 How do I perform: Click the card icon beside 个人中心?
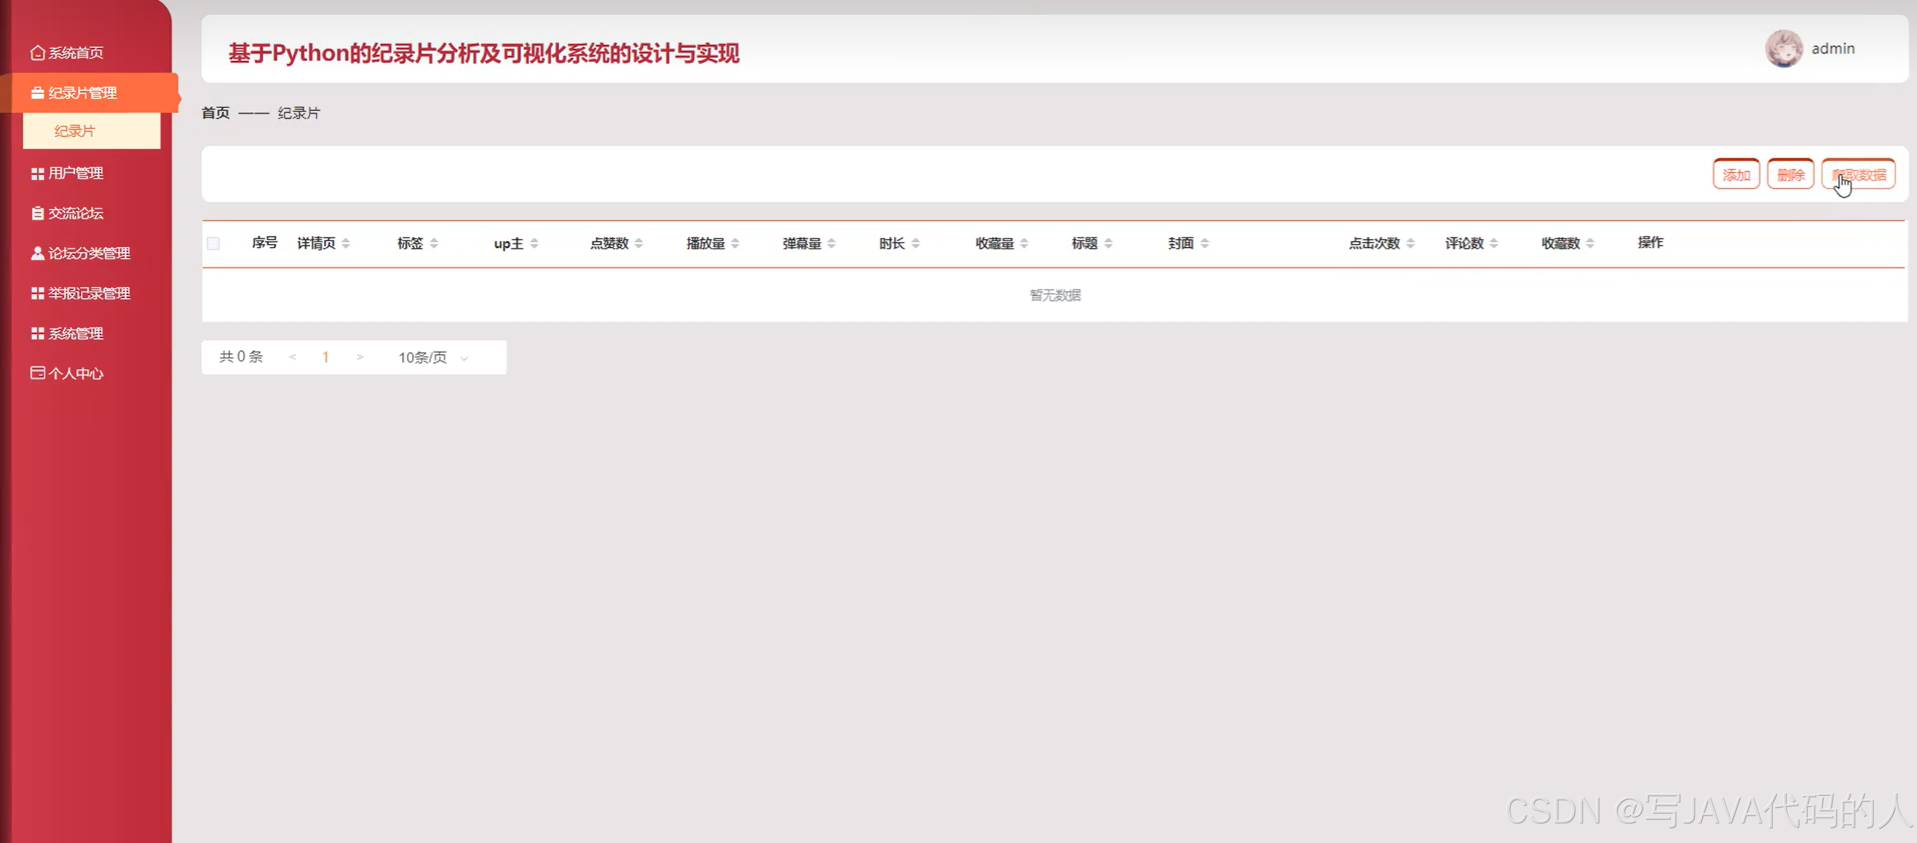coord(38,373)
